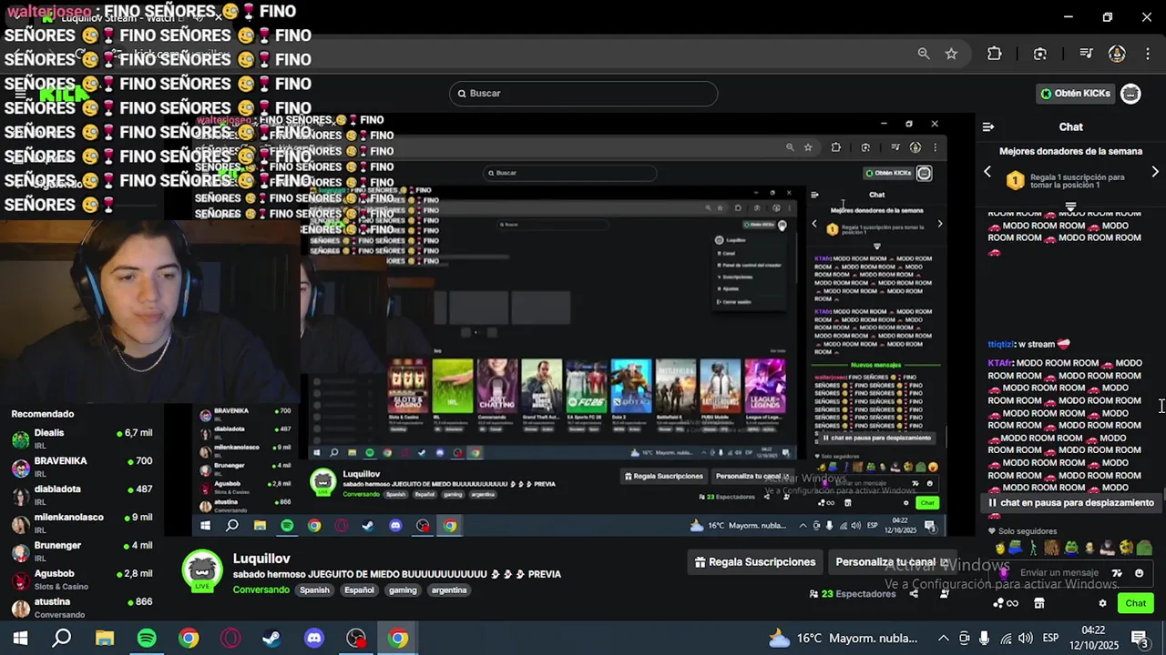
Task: Open the taskbar clock showing 04:22
Action: pyautogui.click(x=1093, y=638)
